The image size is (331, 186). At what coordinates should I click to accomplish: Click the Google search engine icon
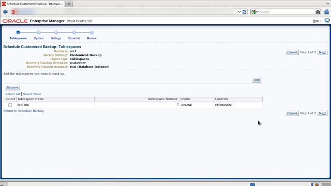click(x=253, y=12)
